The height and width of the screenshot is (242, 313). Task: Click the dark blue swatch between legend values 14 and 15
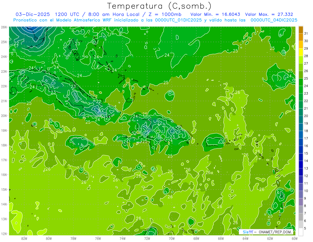pyautogui.click(x=301, y=157)
